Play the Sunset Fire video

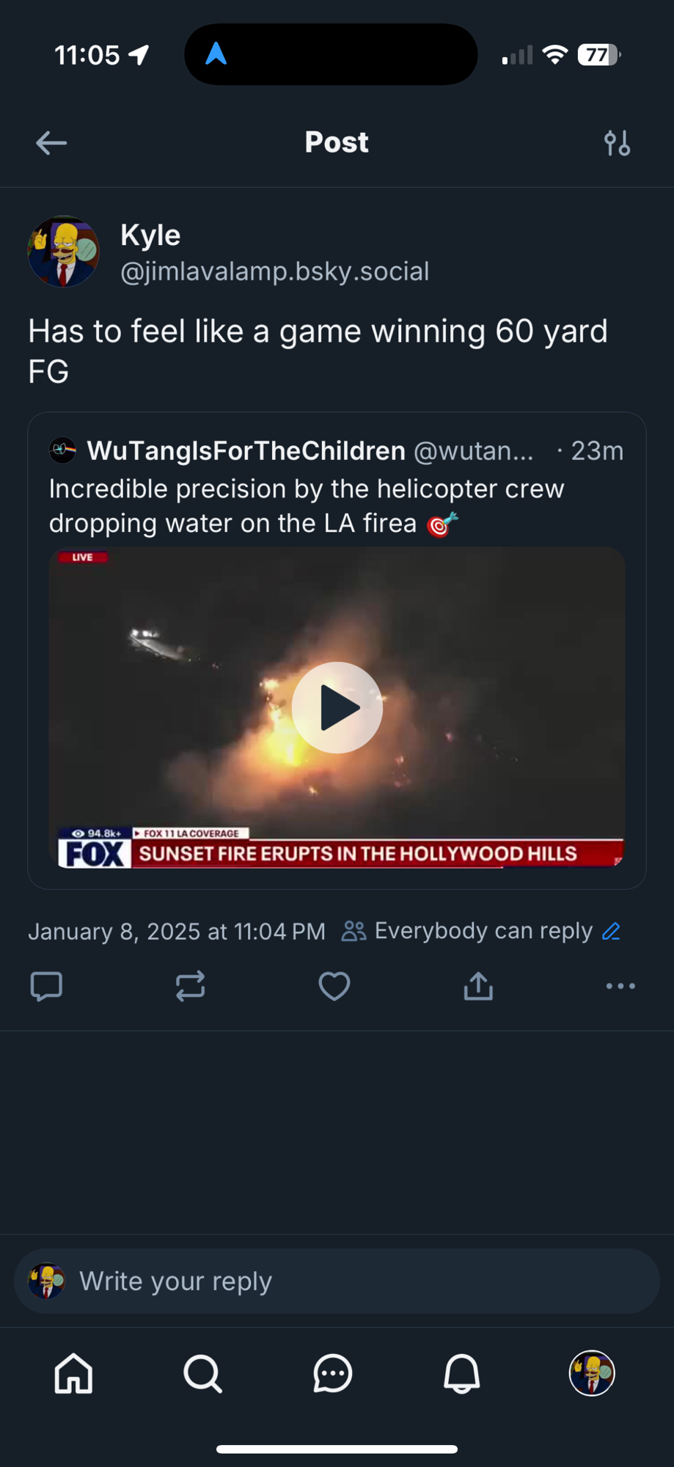point(337,708)
